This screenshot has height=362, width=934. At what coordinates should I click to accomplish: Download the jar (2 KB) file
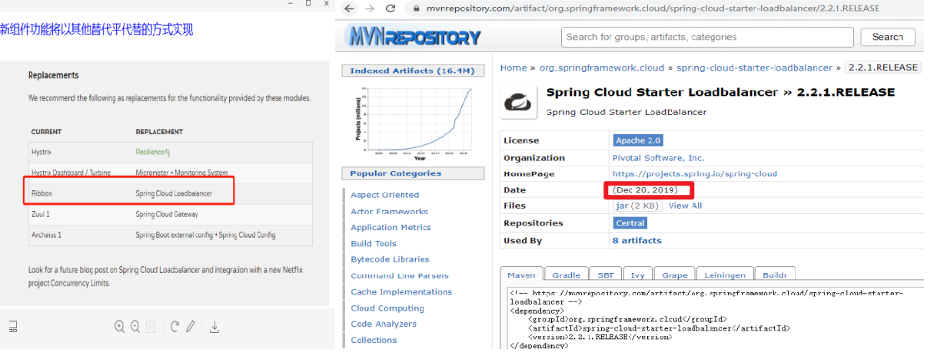tap(638, 206)
